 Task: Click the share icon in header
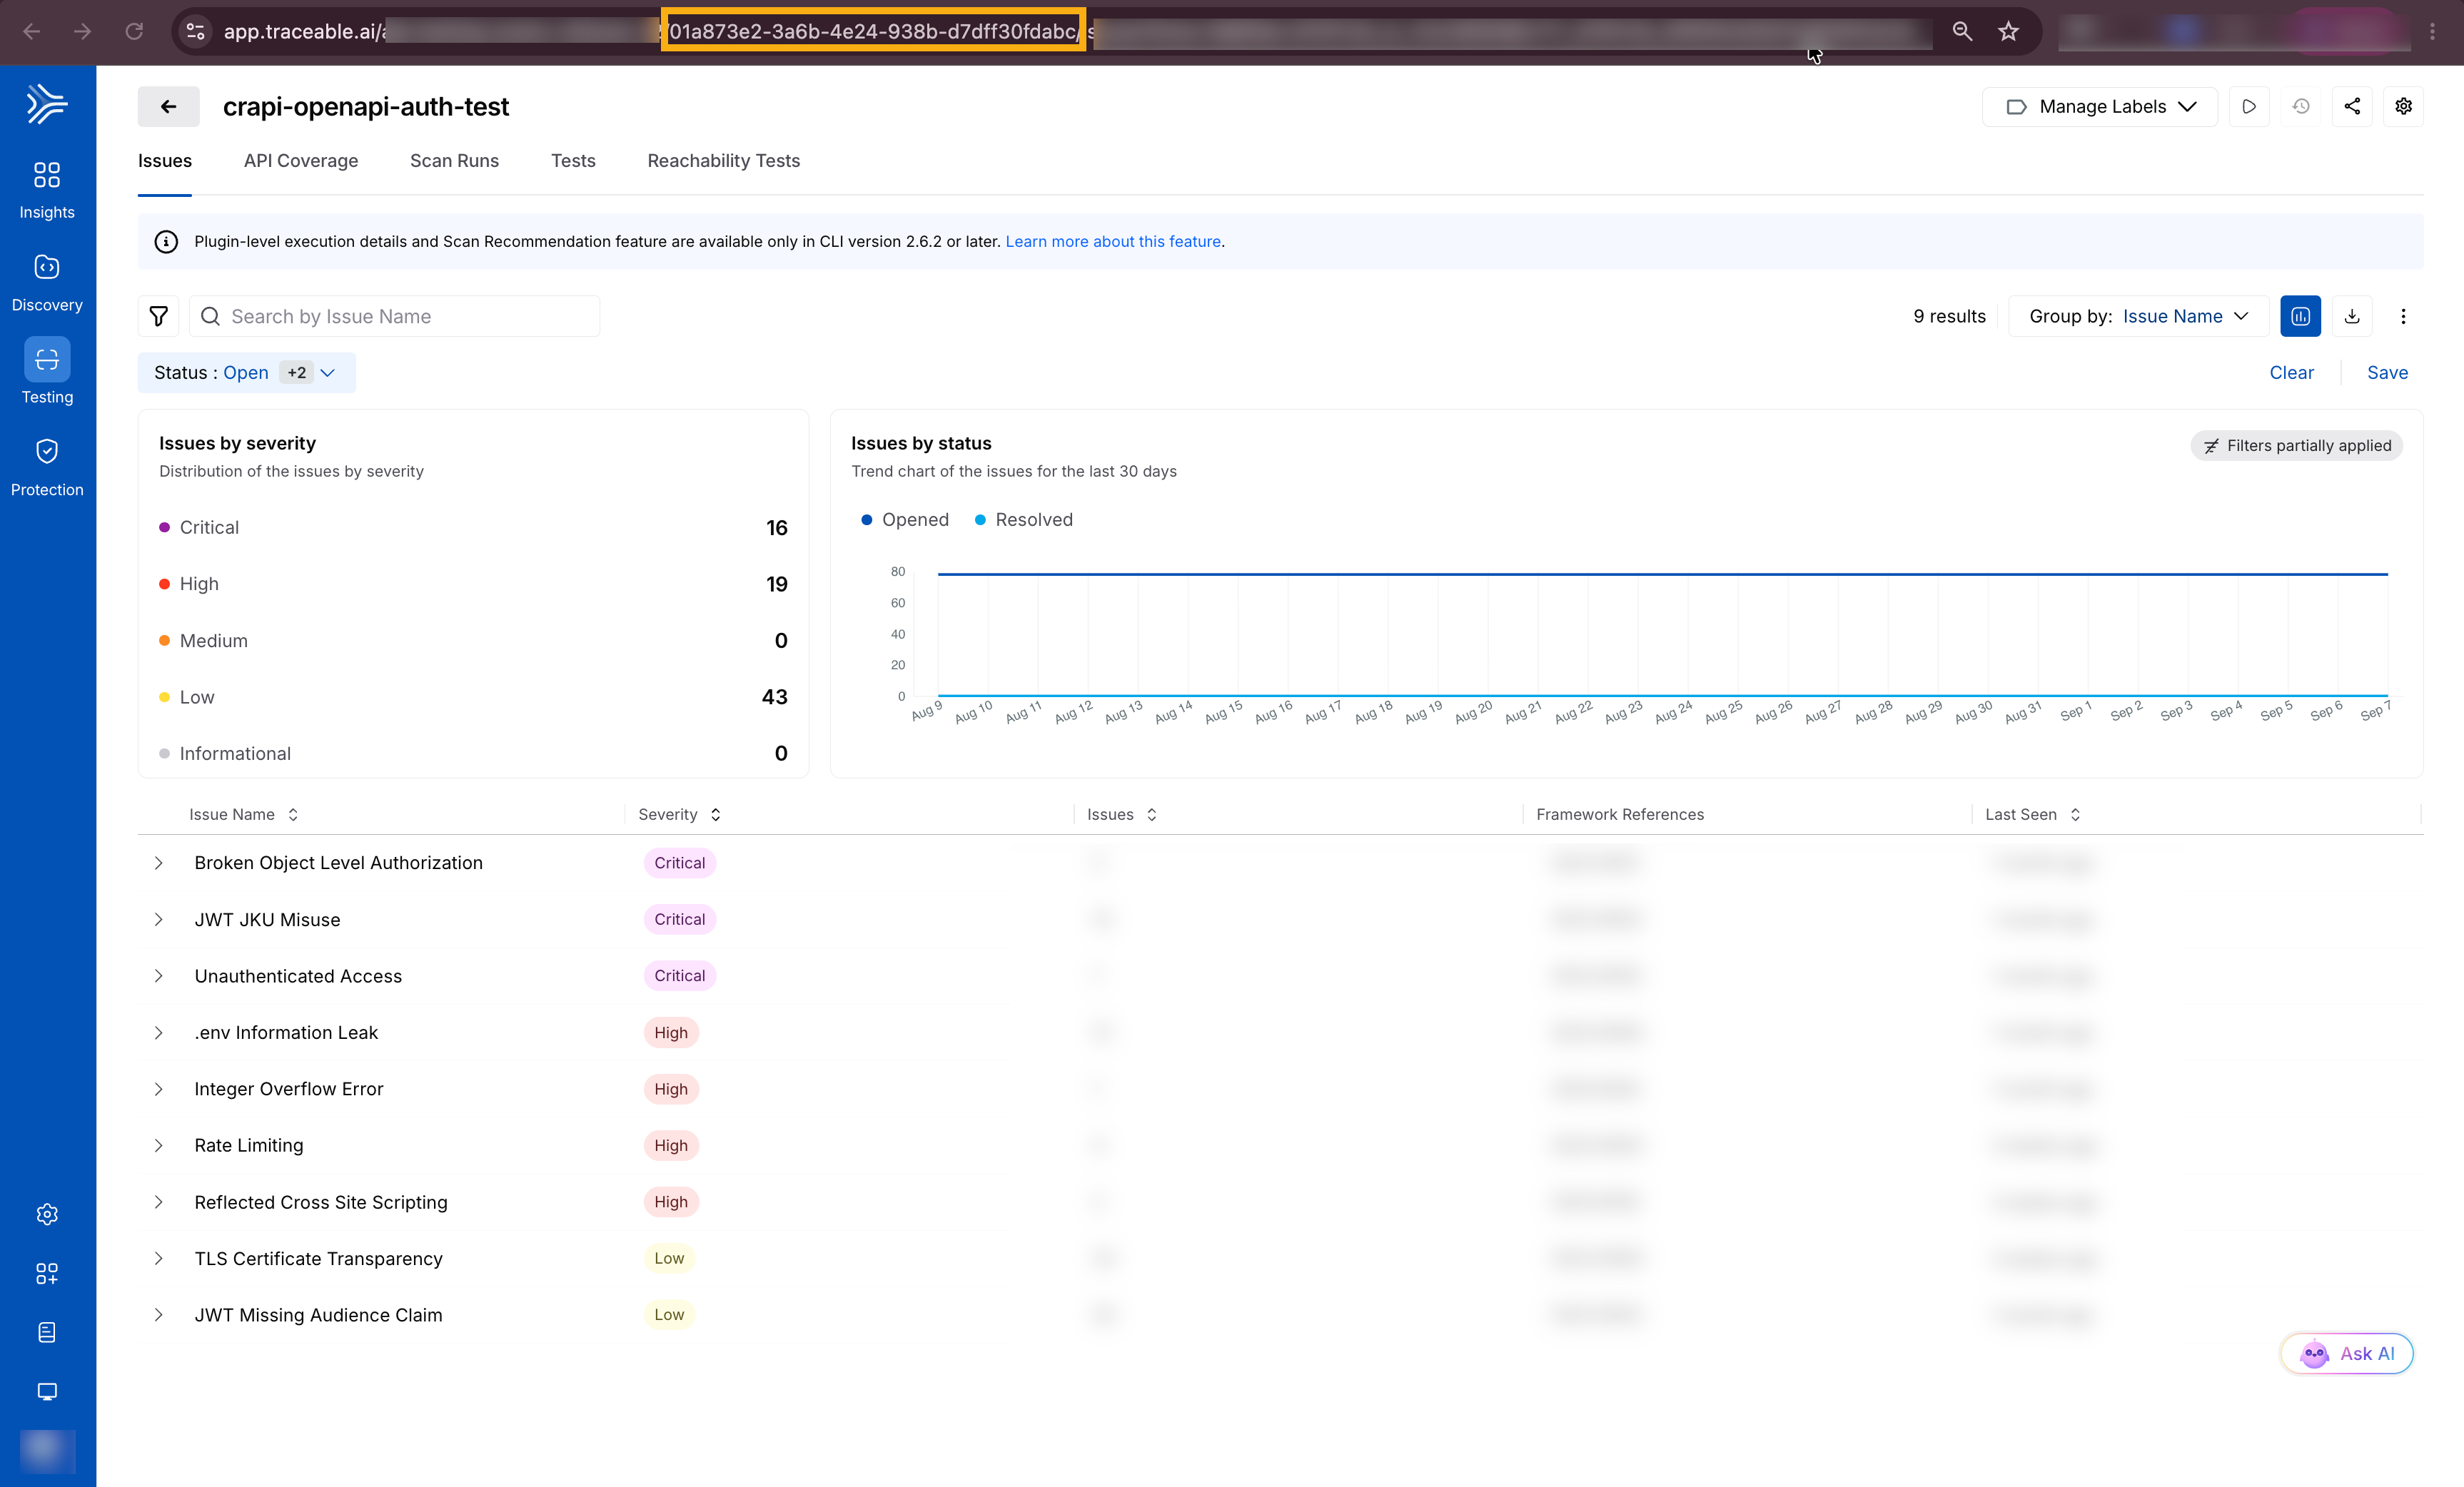(2352, 107)
